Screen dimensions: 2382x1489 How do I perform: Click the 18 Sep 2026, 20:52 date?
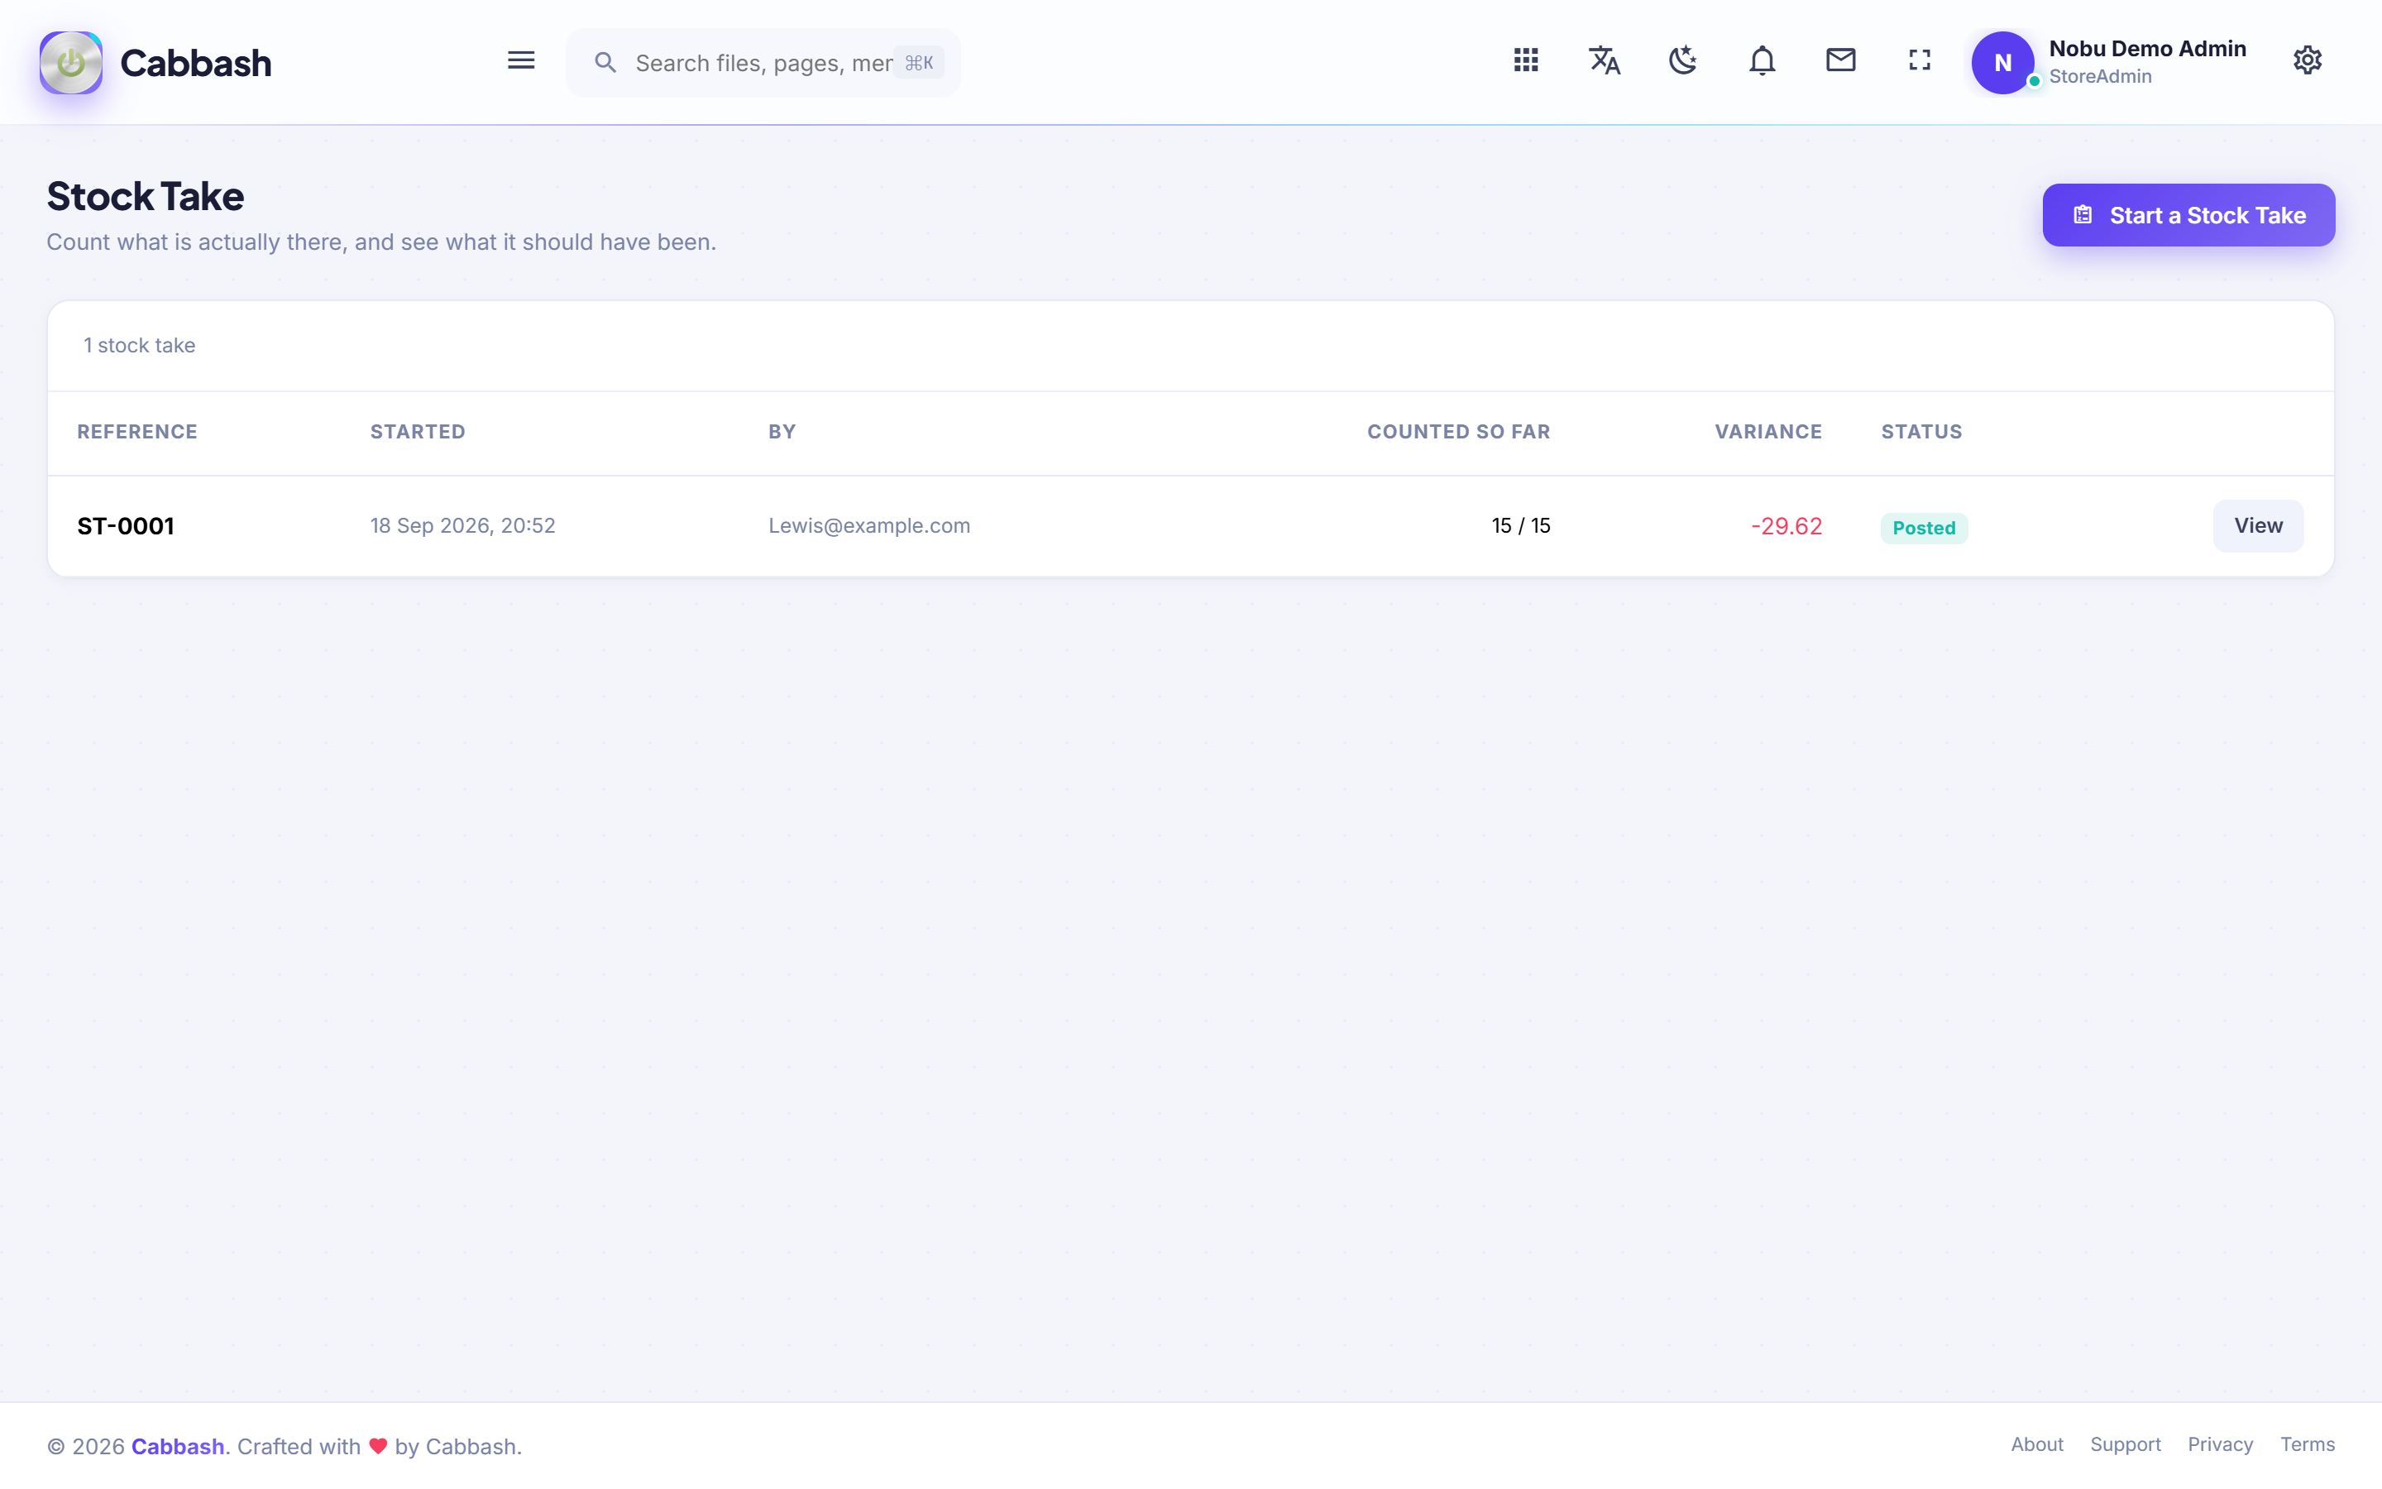pyautogui.click(x=462, y=526)
